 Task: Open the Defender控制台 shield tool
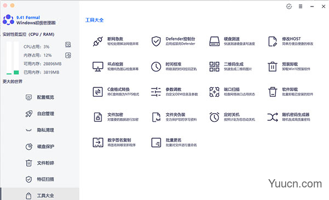[173, 41]
